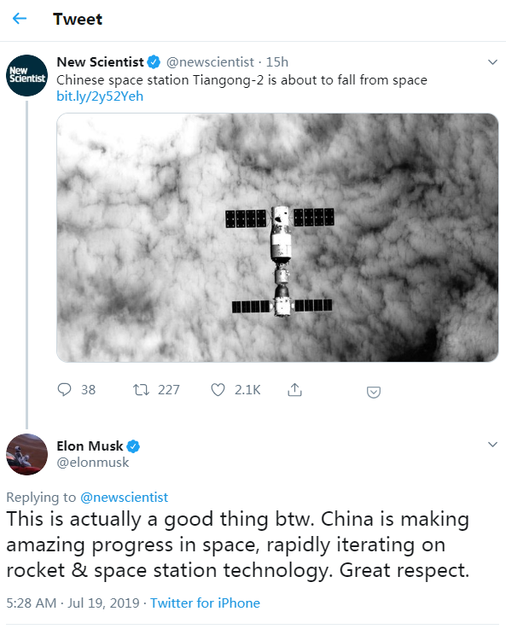Go back using the arrow icon
Image resolution: width=506 pixels, height=629 pixels.
20,19
